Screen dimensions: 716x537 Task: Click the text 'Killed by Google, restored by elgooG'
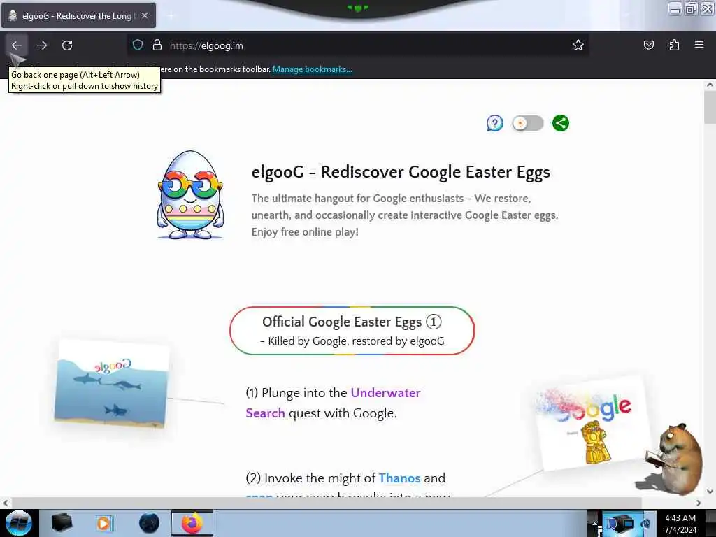(x=356, y=341)
